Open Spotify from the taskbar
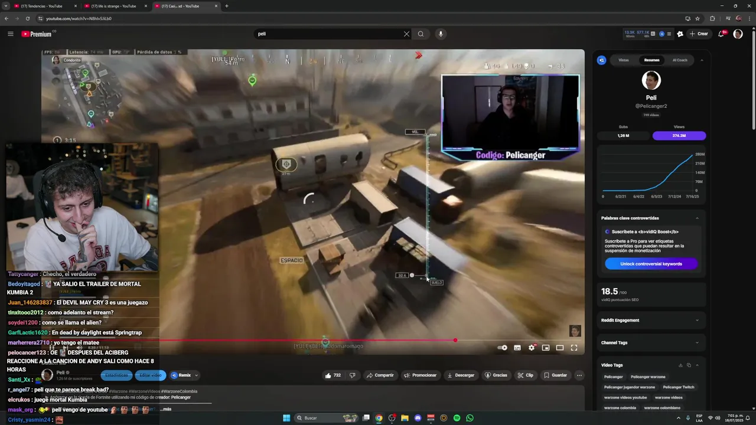The image size is (756, 425). 457,418
